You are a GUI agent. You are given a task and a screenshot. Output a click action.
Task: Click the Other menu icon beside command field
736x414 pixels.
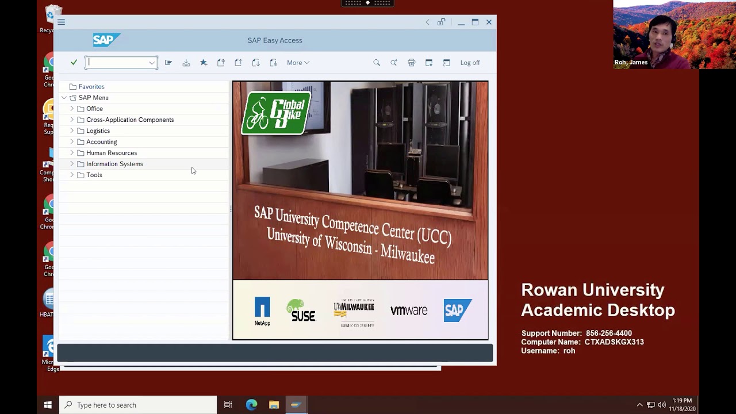[x=168, y=63]
